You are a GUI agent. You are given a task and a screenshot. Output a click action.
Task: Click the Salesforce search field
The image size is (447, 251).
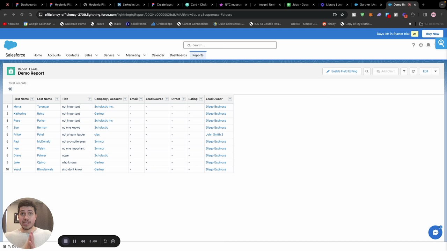[x=230, y=45]
